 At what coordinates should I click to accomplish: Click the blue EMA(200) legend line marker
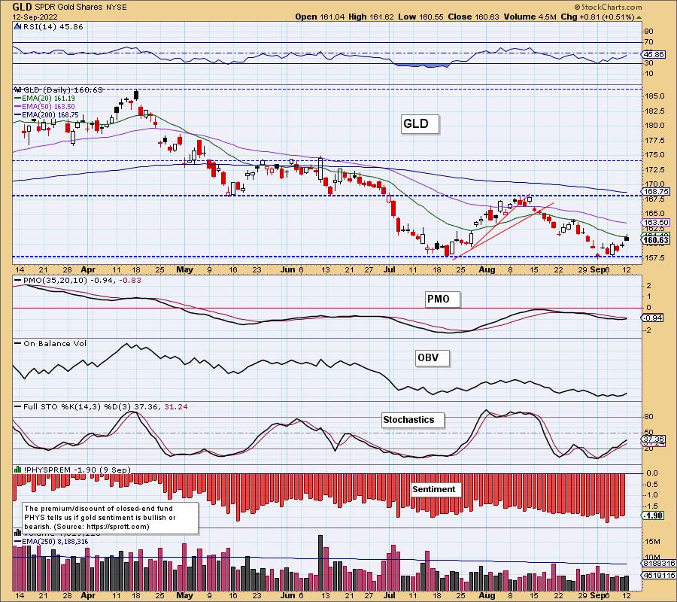pyautogui.click(x=18, y=115)
